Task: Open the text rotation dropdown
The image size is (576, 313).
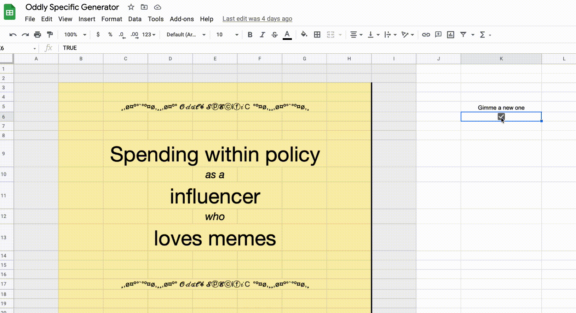Action: [408, 35]
